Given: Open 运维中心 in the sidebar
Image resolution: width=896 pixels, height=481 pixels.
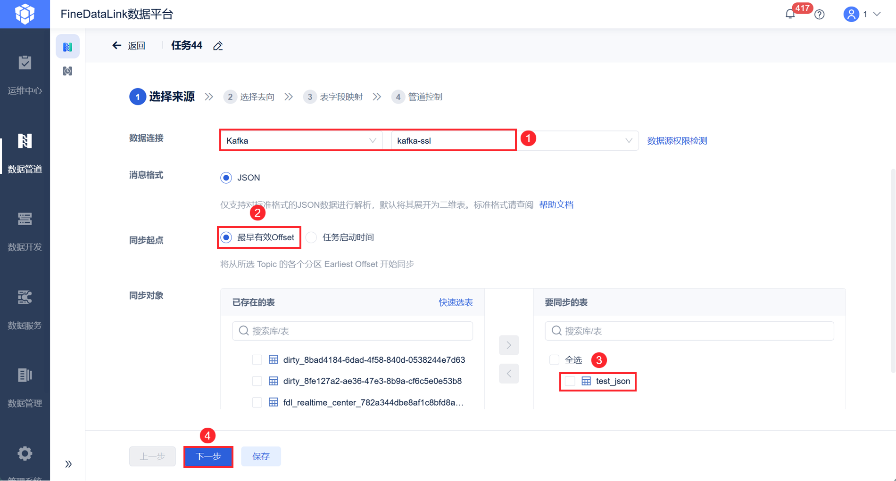Looking at the screenshot, I should coord(25,75).
